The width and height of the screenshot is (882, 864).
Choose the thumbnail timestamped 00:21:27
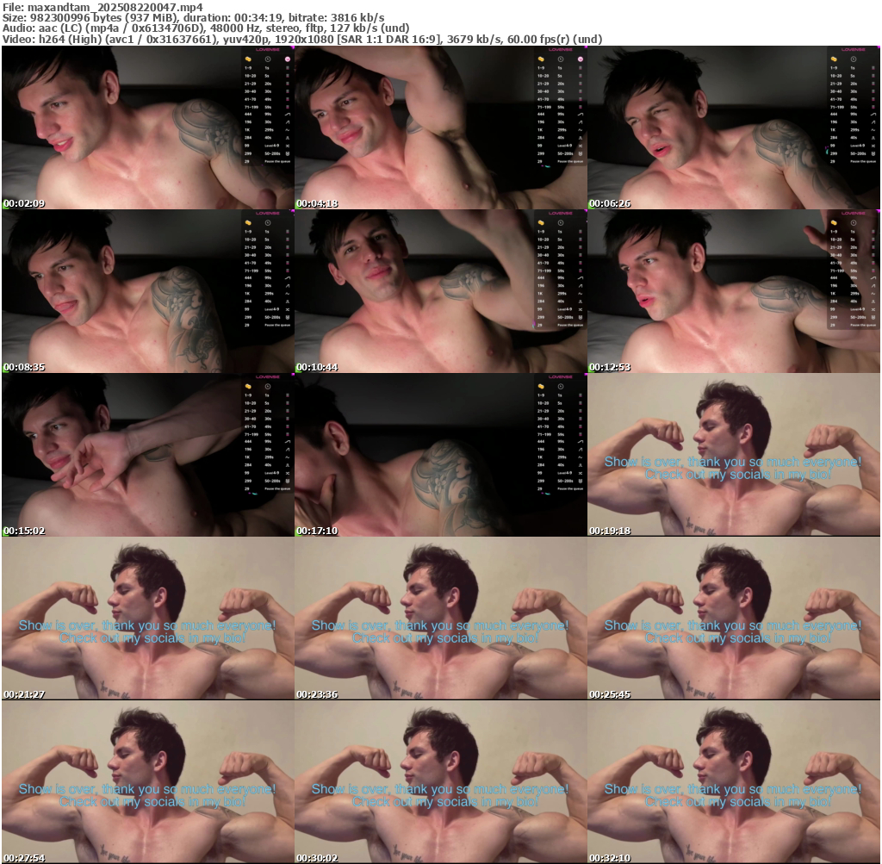147,618
